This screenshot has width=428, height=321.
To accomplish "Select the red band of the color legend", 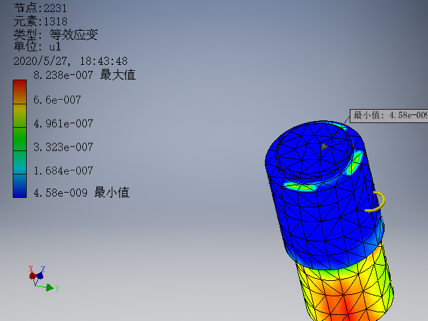I will click(19, 92).
